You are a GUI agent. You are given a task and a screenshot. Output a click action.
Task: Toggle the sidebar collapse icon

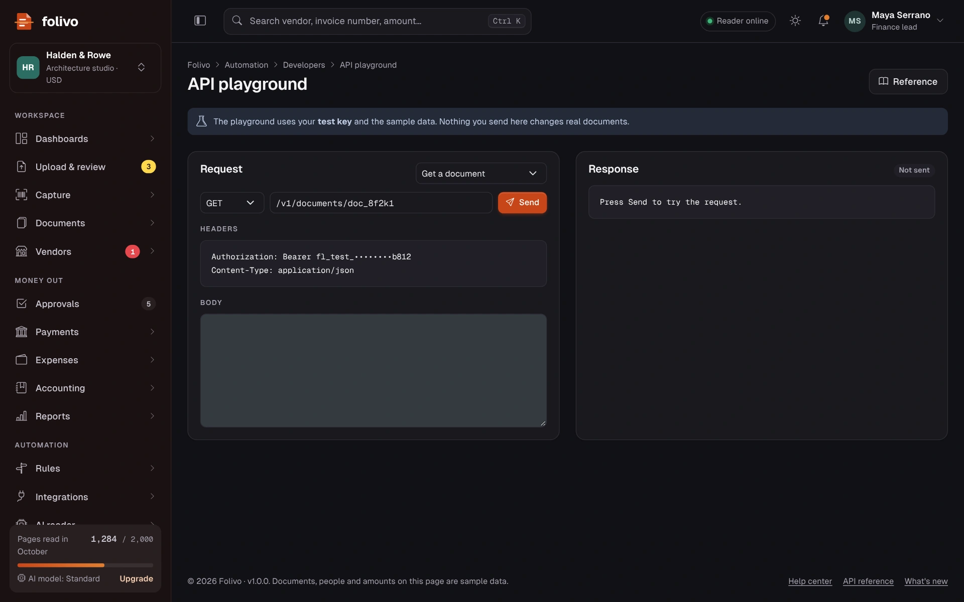tap(200, 21)
